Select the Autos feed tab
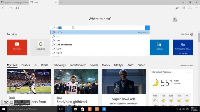The height and width of the screenshot is (112, 200). pyautogui.click(x=131, y=65)
